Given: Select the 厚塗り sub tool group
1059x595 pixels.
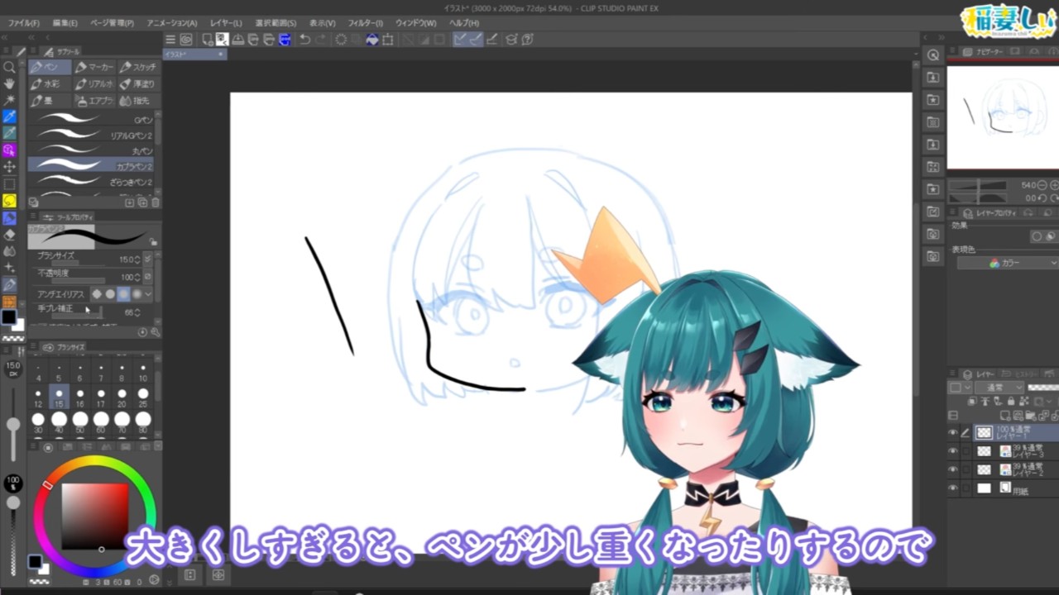Looking at the screenshot, I should [137, 83].
